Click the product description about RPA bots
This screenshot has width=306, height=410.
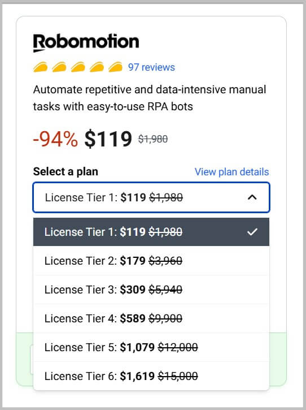[x=150, y=98]
